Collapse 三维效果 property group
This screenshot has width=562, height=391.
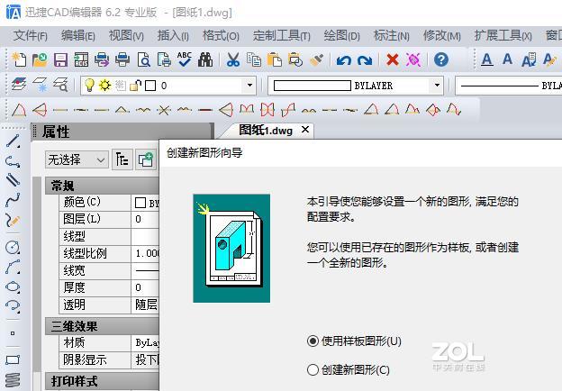[102, 326]
